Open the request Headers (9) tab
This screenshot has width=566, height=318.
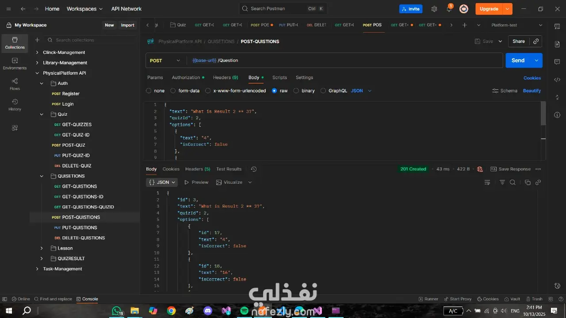point(226,78)
